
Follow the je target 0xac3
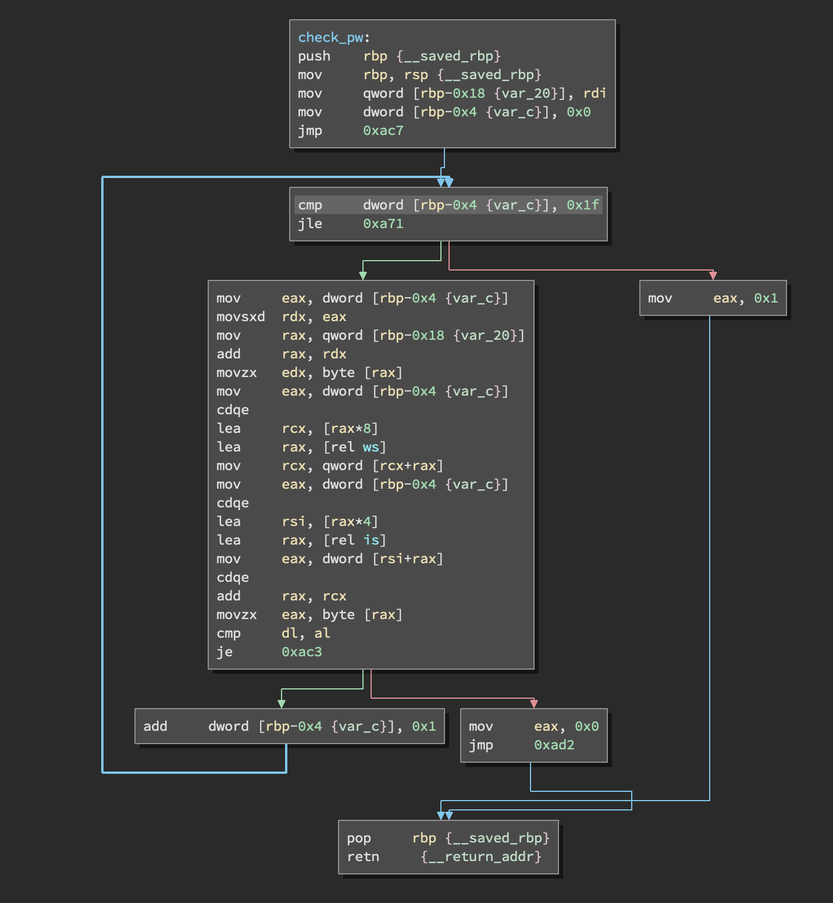point(301,652)
